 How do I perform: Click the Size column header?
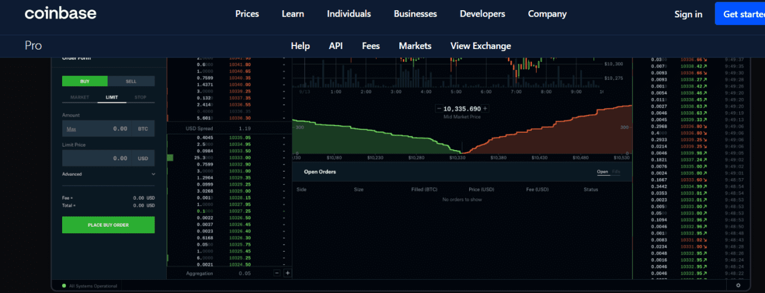359,190
